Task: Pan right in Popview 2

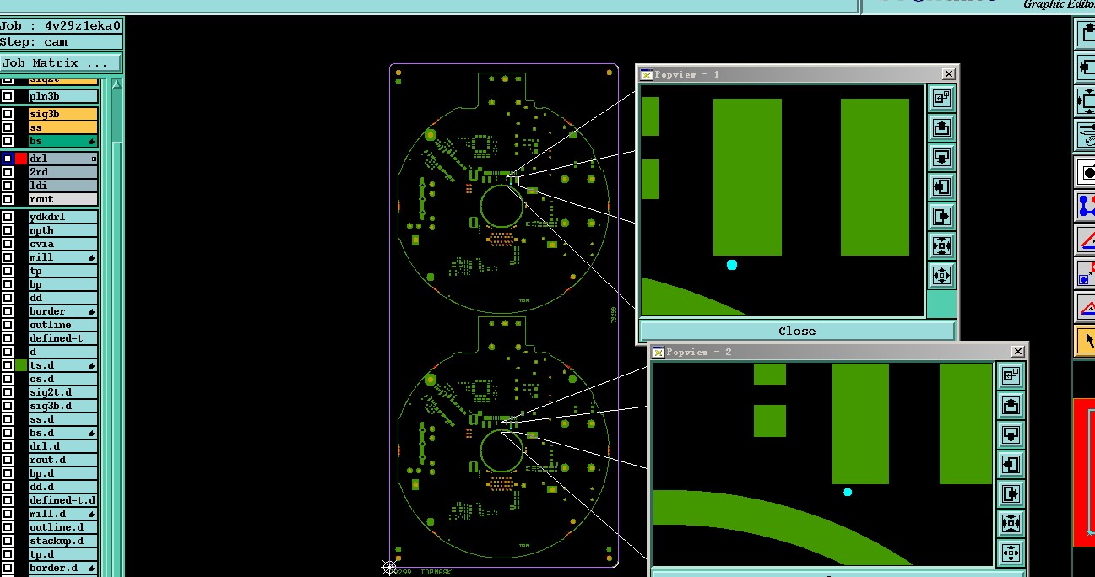Action: point(1011,493)
